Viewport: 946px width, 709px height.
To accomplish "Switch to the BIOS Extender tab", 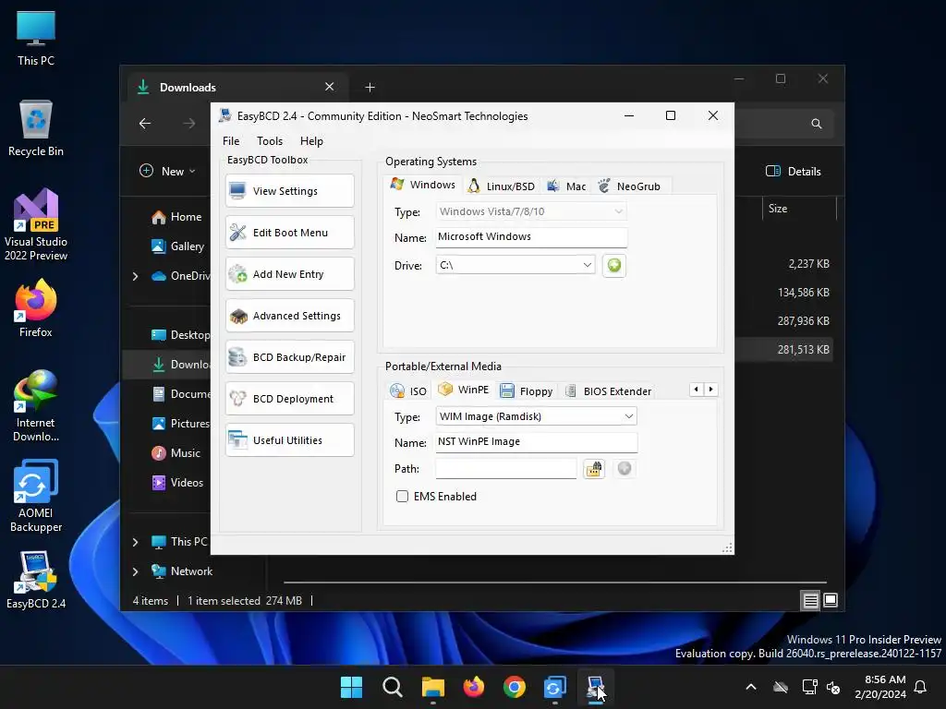I will coord(608,391).
